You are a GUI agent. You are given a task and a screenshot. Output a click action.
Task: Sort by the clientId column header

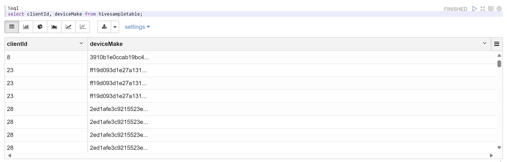point(17,44)
